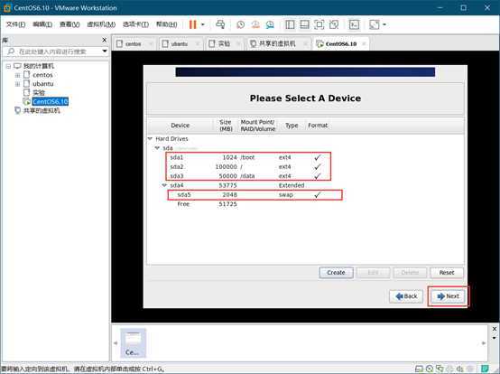Select the sda2 root partition row

[248, 166]
